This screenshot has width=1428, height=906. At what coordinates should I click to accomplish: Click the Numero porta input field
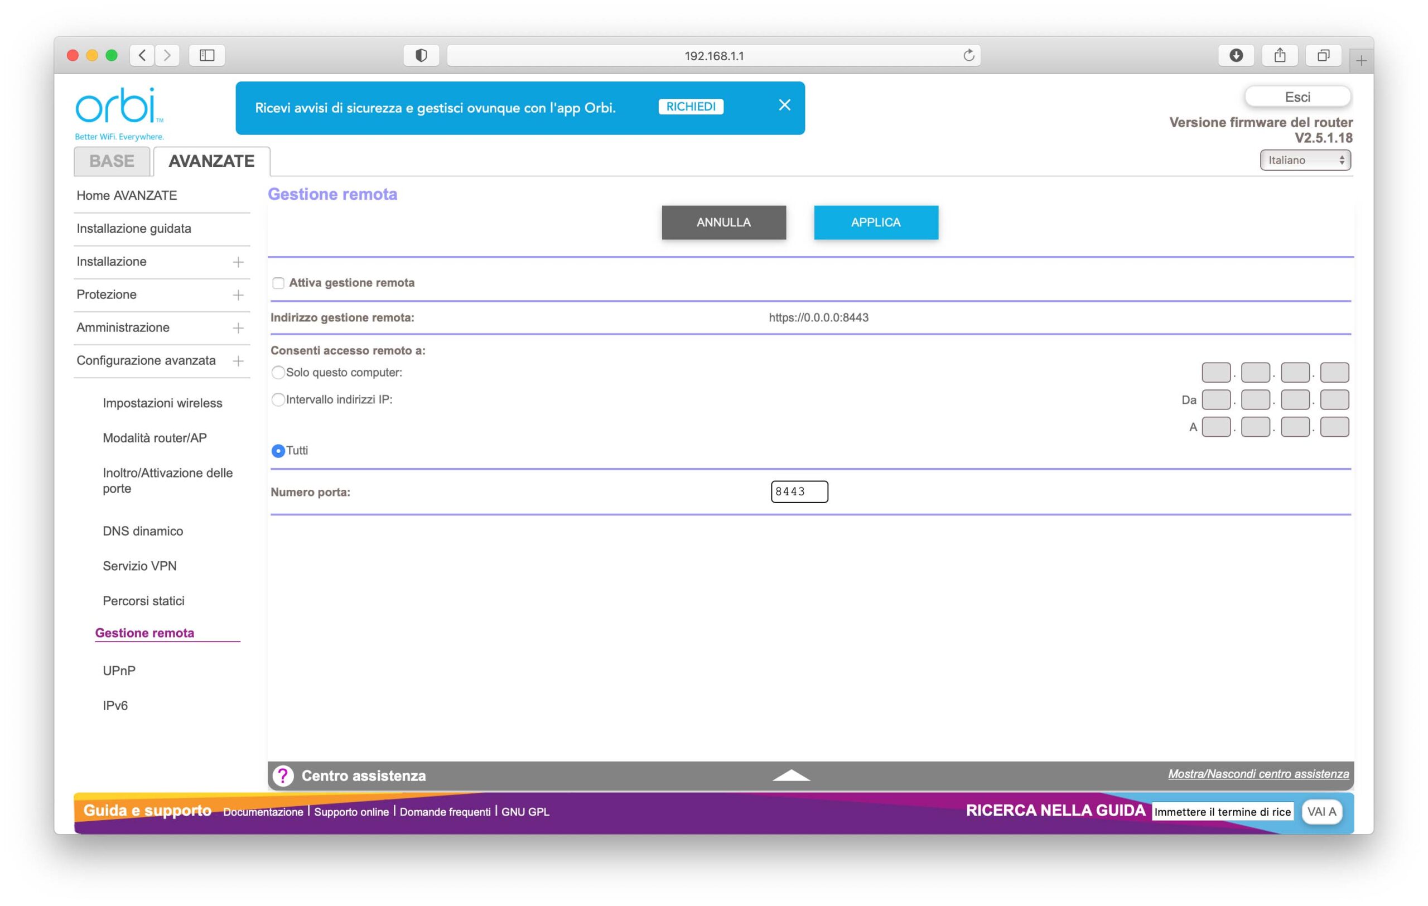point(799,491)
